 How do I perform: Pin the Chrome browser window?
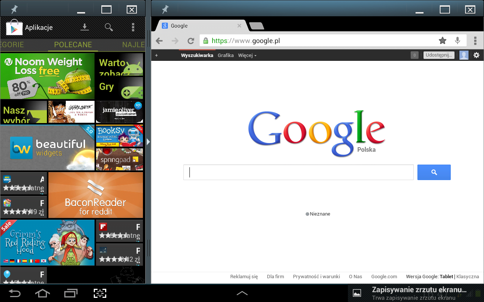tap(165, 9)
